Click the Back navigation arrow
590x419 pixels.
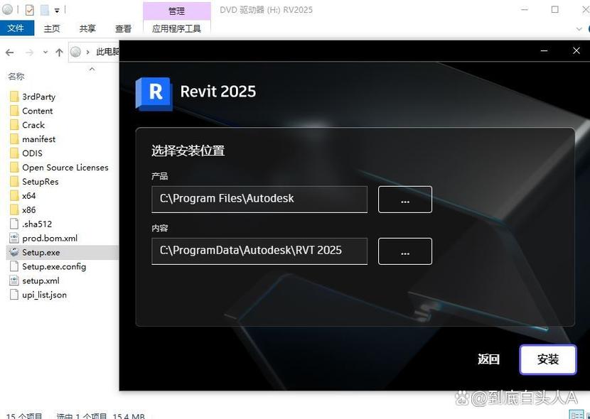click(10, 53)
